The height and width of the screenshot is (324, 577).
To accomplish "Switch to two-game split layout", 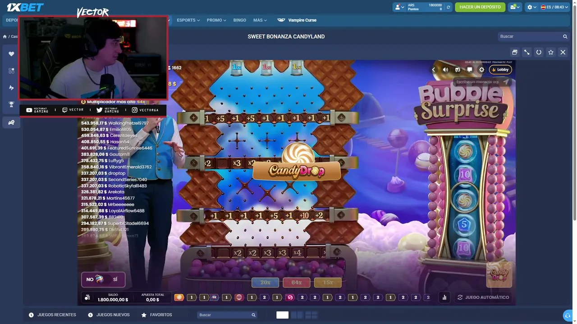I will 297,315.
